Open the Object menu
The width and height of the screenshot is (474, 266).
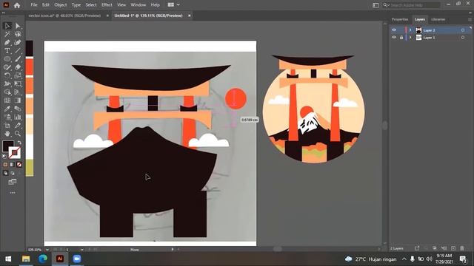[x=61, y=5]
